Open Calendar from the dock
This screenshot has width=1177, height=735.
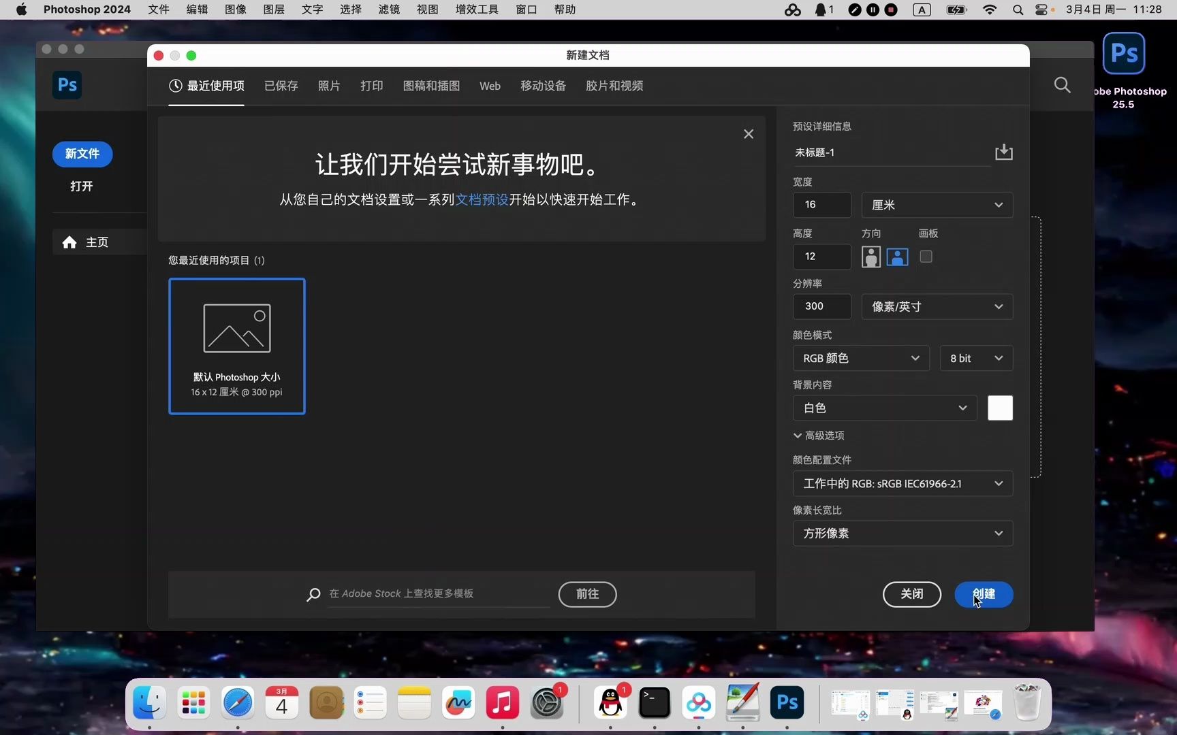coord(282,702)
